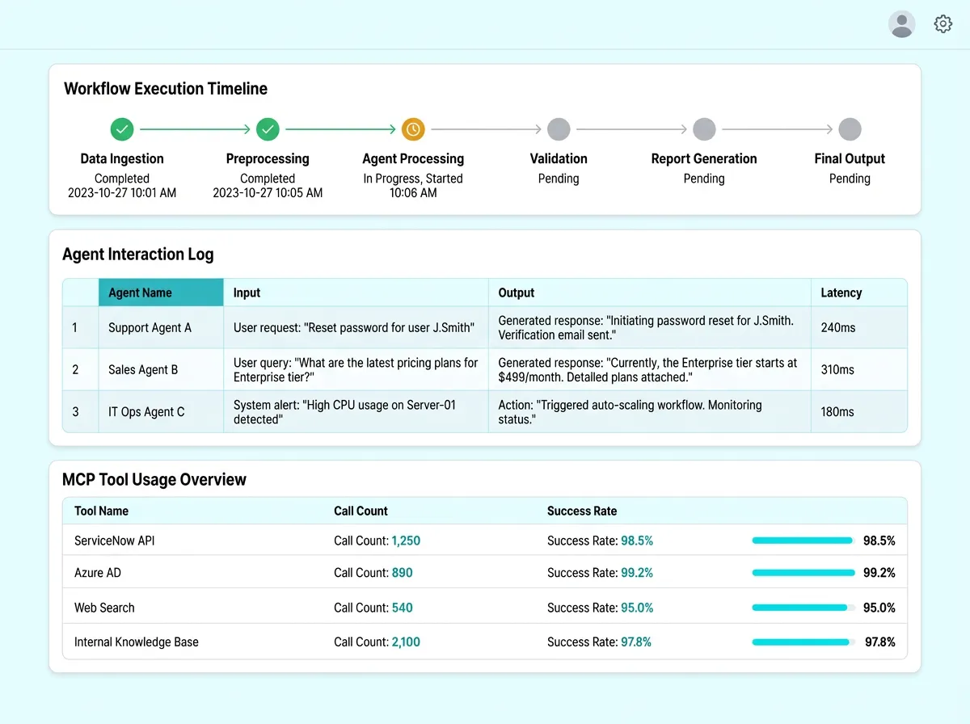
Task: Toggle the highlighted Agent Name column header
Action: [x=161, y=293]
